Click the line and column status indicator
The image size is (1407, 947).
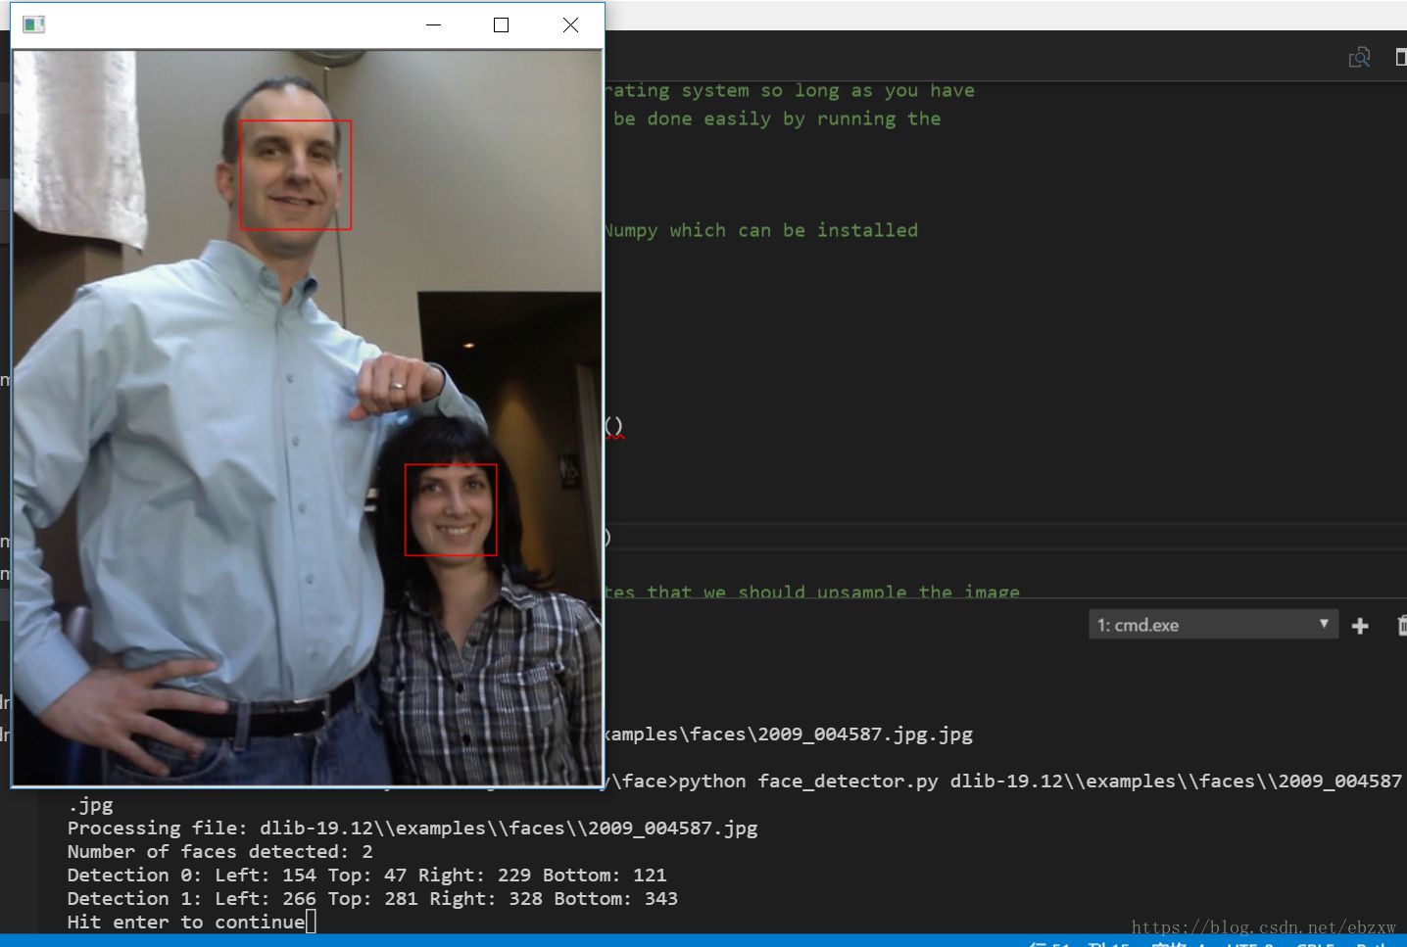pyautogui.click(x=1078, y=943)
